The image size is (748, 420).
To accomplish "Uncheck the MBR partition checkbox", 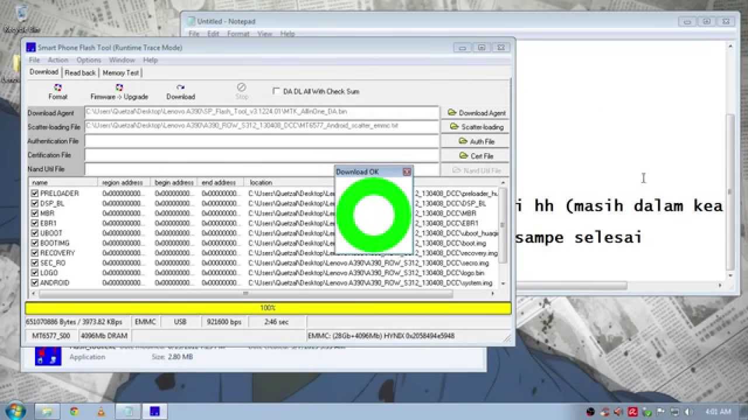I will pos(35,213).
